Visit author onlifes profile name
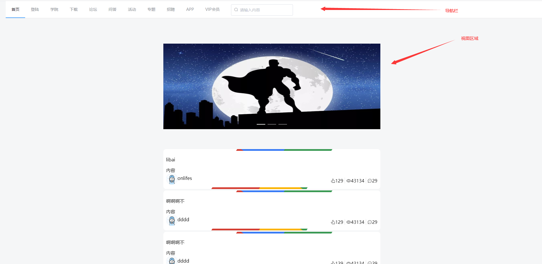 click(x=185, y=178)
